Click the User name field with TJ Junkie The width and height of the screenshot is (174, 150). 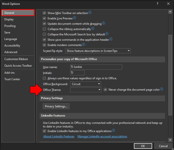[96, 67]
